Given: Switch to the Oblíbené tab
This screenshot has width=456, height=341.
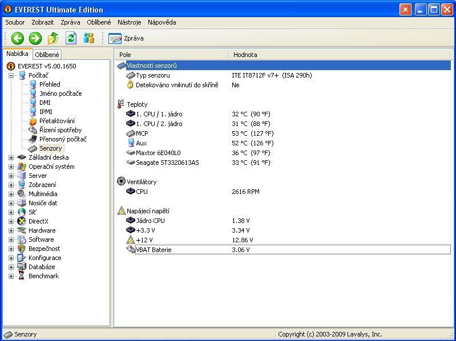Looking at the screenshot, I should coord(47,55).
